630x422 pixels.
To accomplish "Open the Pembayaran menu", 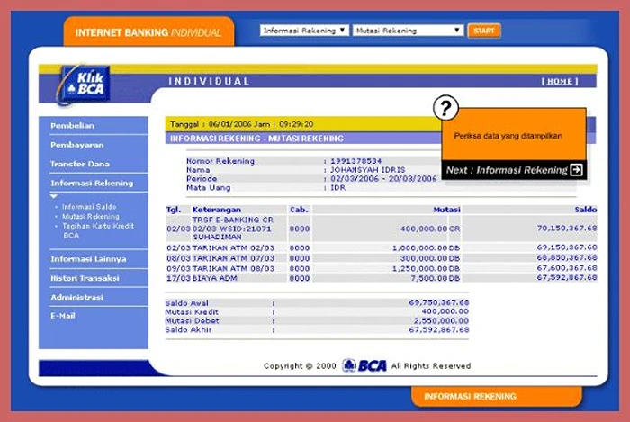I will 77,145.
